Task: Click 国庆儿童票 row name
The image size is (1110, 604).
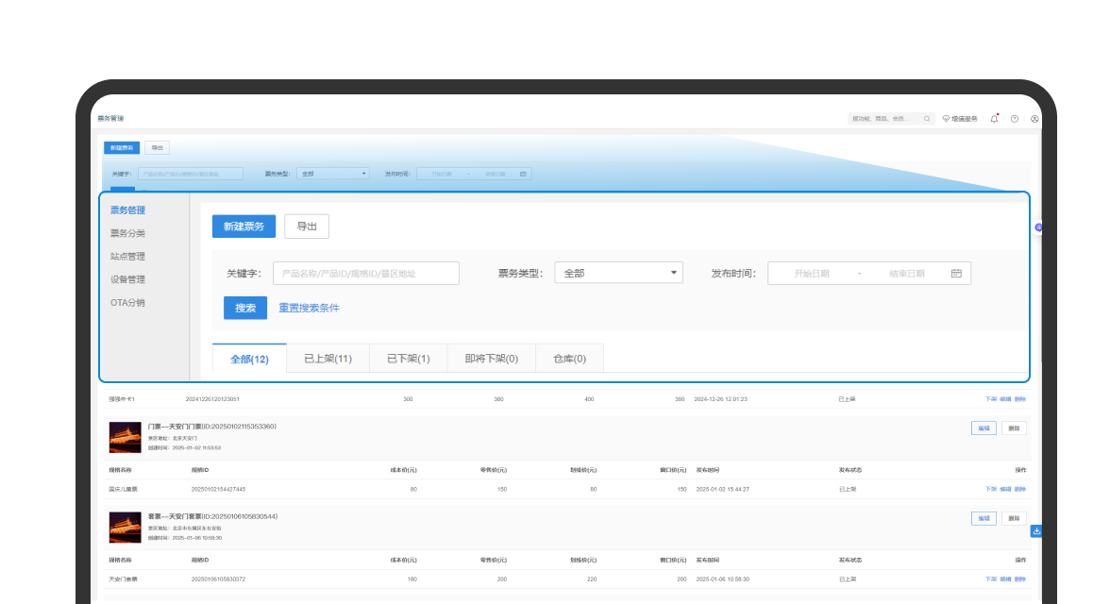Action: (x=123, y=489)
